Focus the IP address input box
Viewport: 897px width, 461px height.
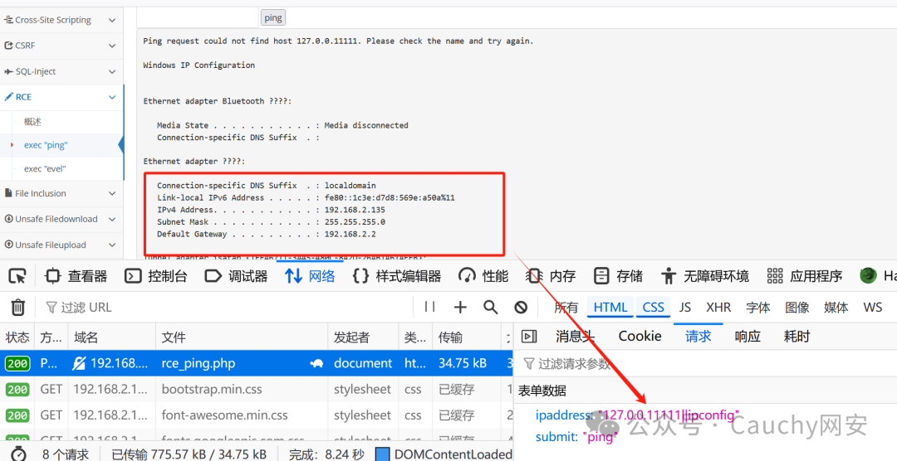tap(197, 17)
